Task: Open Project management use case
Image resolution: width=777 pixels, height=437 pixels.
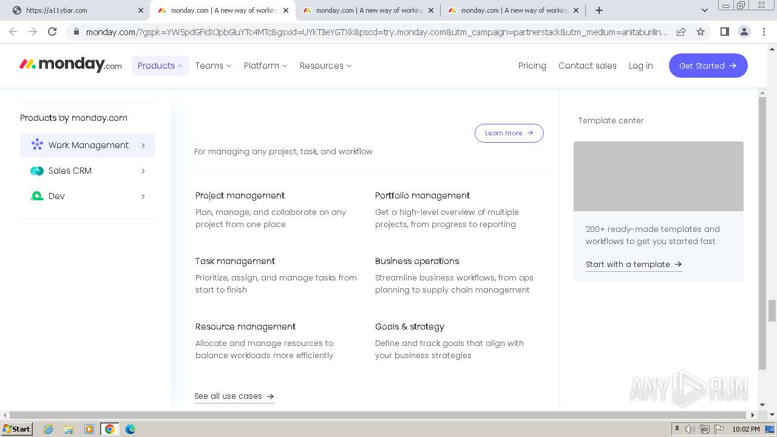Action: click(x=240, y=195)
